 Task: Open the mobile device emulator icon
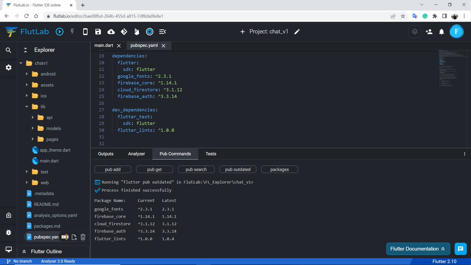click(85, 32)
